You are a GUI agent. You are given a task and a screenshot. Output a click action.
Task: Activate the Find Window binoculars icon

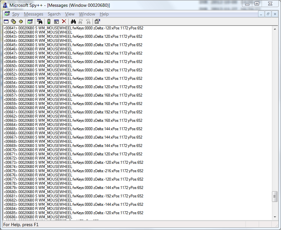(39, 21)
